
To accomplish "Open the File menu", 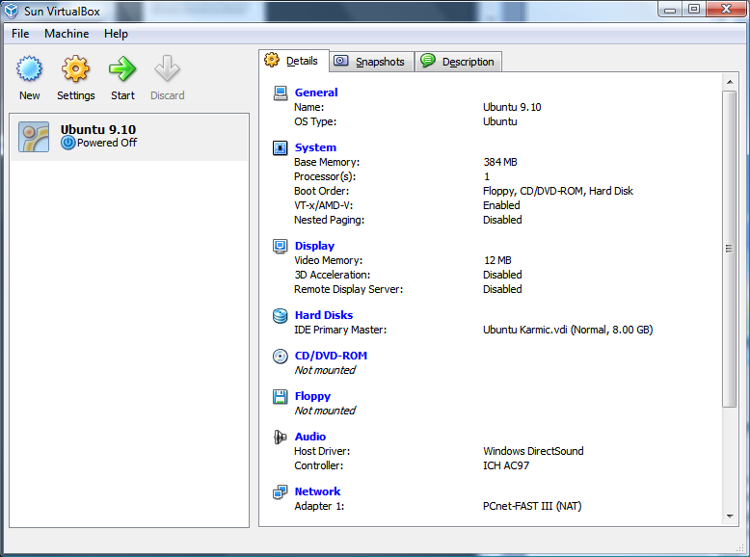I will pos(20,34).
